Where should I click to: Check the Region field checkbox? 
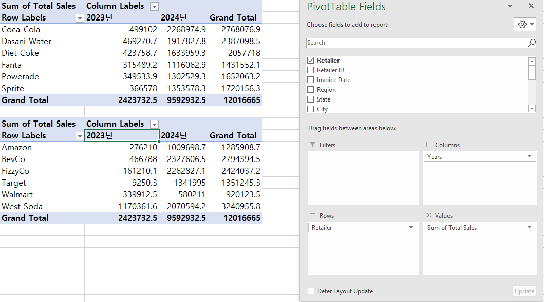310,90
